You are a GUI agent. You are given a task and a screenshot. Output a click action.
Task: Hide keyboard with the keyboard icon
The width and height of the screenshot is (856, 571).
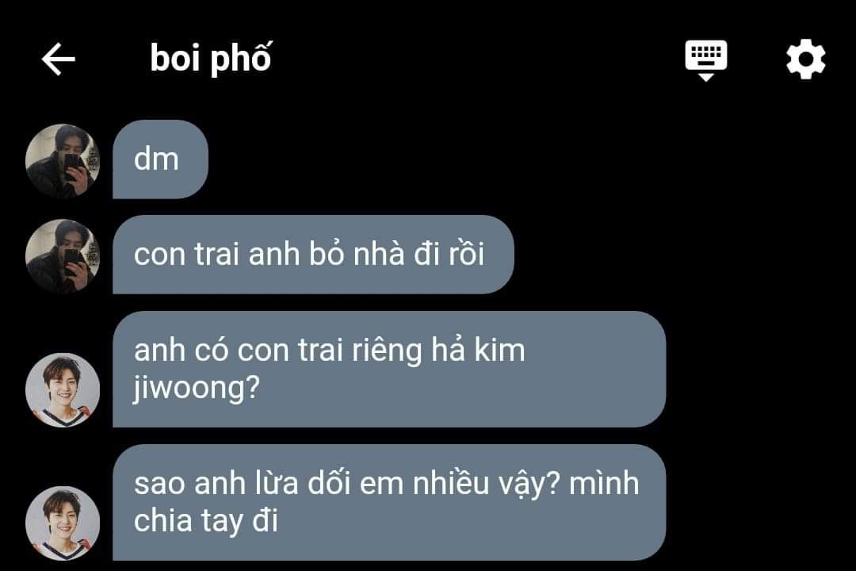[x=706, y=60]
